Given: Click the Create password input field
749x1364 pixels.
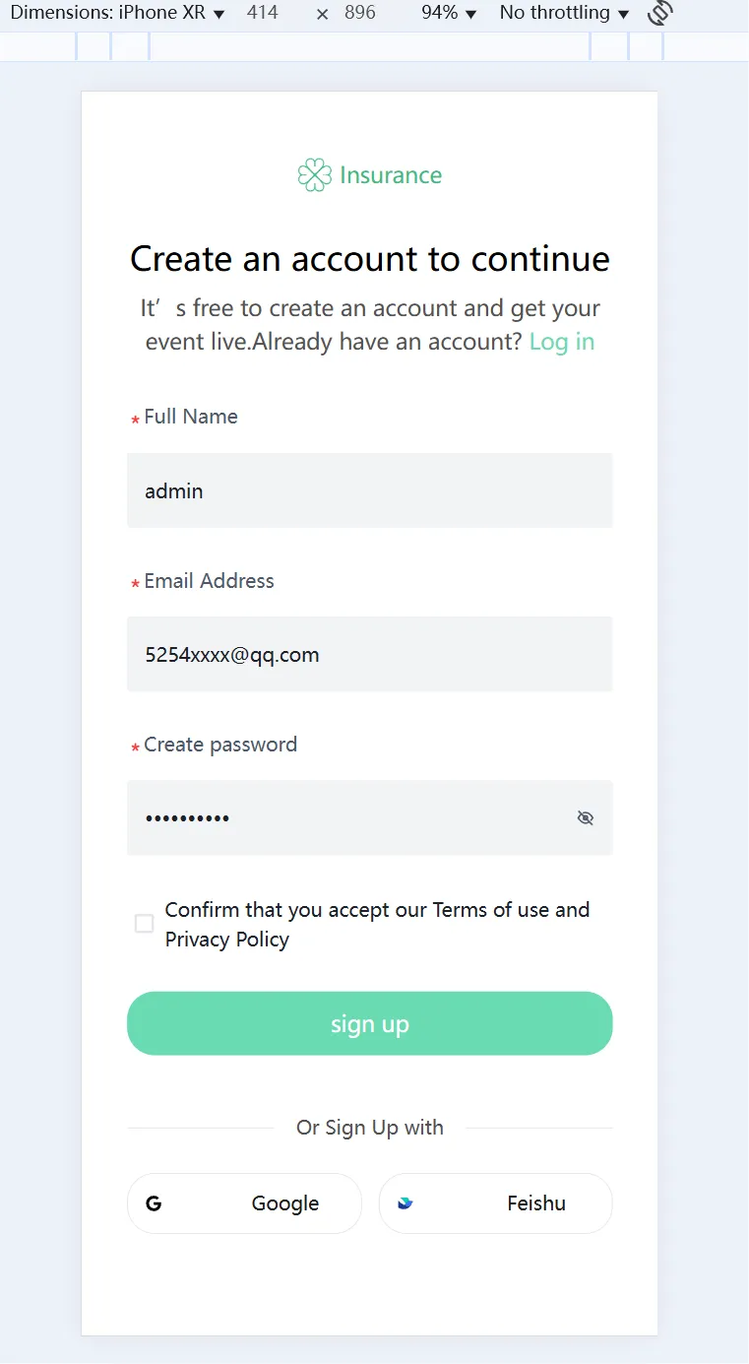Looking at the screenshot, I should 370,817.
